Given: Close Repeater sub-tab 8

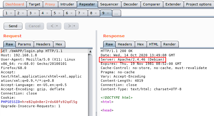Looking at the screenshot, I should (96, 13).
